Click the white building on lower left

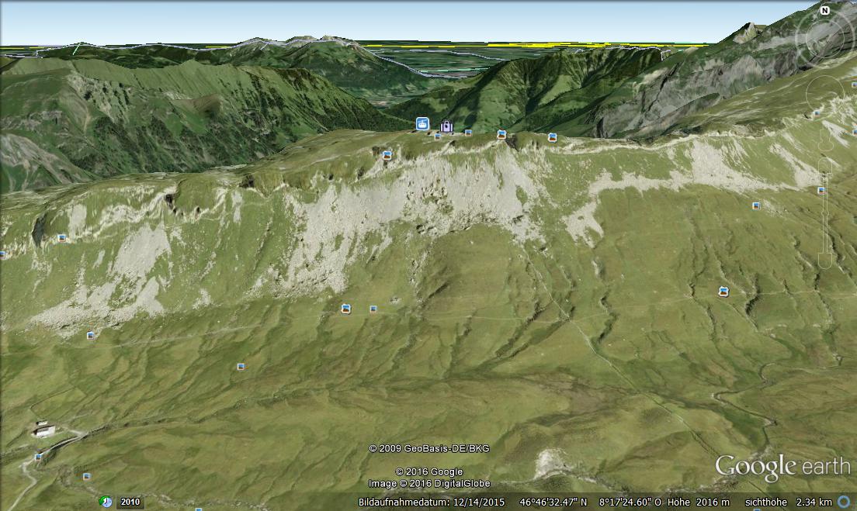44,430
